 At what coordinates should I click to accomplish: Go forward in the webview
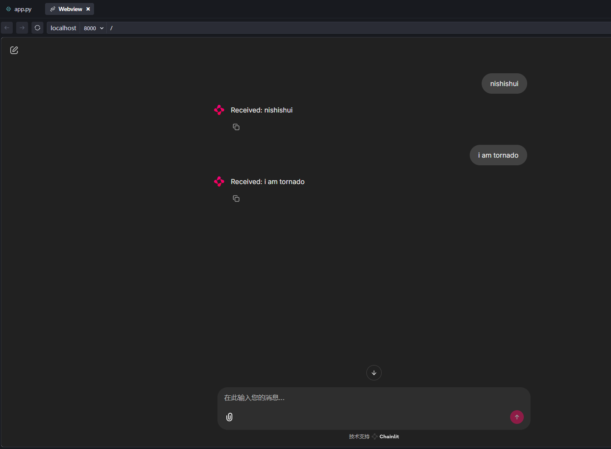click(22, 28)
